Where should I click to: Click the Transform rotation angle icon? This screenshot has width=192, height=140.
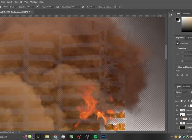point(182,61)
